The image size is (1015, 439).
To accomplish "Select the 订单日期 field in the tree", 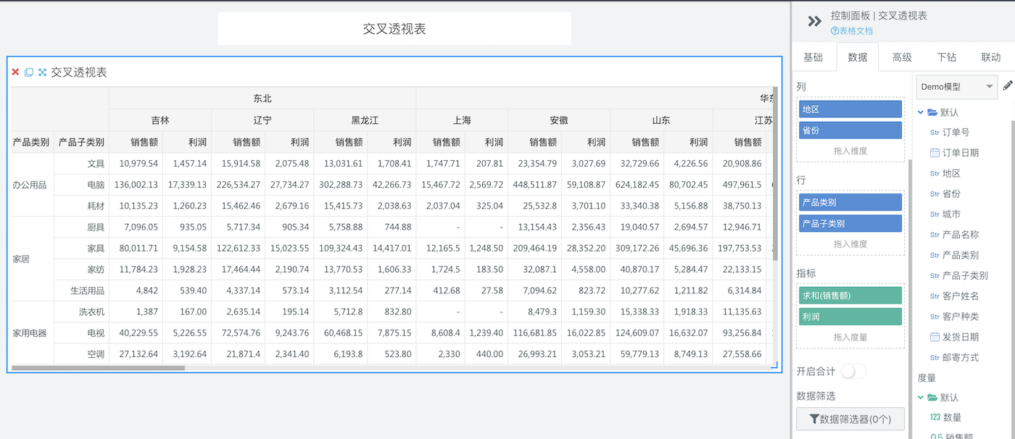I will tap(961, 153).
